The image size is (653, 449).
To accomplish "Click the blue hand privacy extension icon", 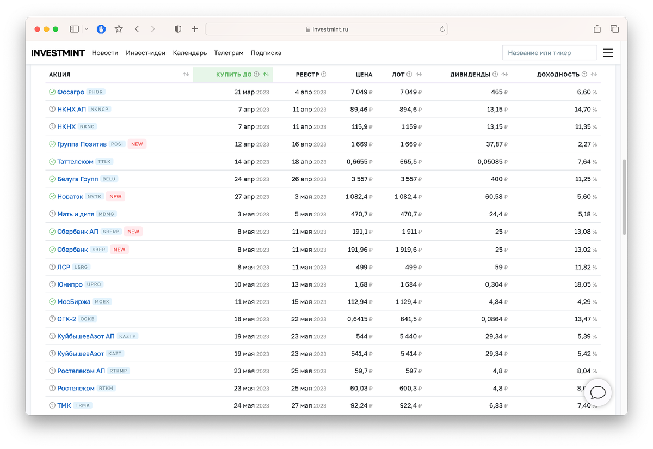I will pos(101,29).
